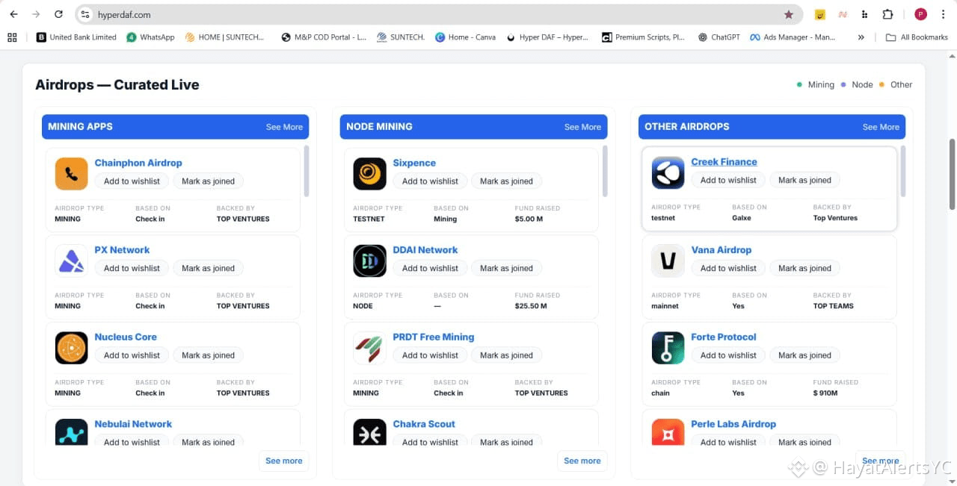The width and height of the screenshot is (957, 486).
Task: Open the Sixpence logo icon
Action: pyautogui.click(x=369, y=174)
